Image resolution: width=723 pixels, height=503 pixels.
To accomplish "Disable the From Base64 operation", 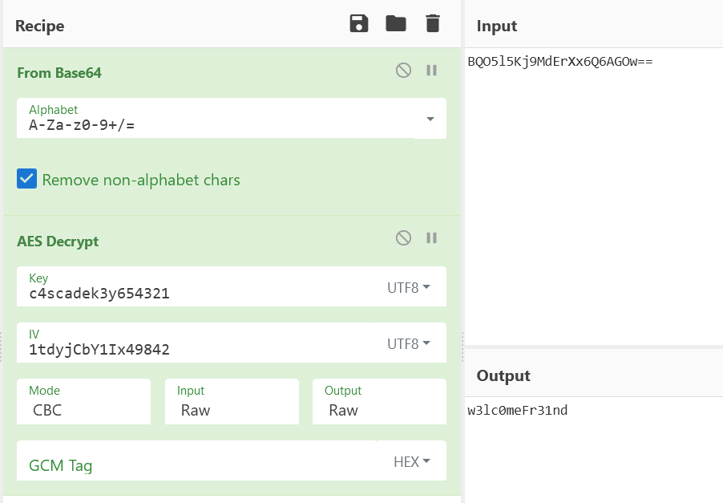I will (x=403, y=70).
